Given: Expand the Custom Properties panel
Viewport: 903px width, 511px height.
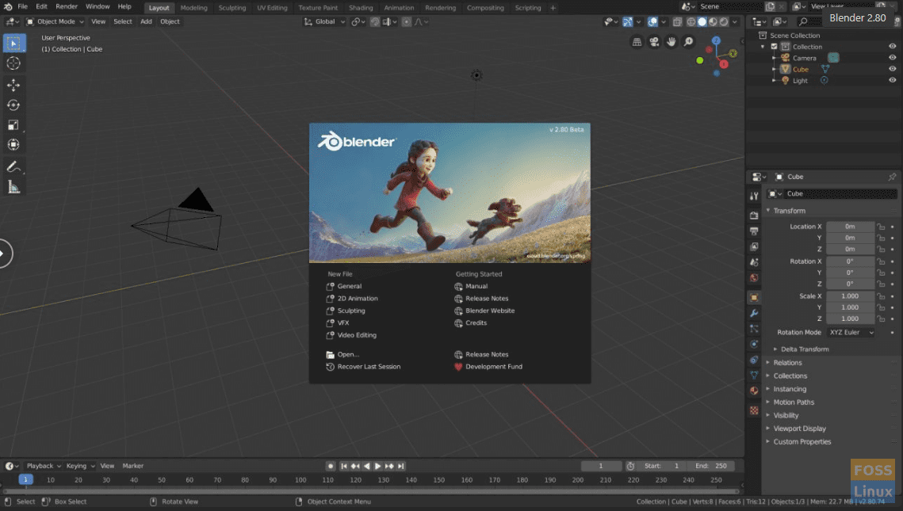Looking at the screenshot, I should (801, 442).
